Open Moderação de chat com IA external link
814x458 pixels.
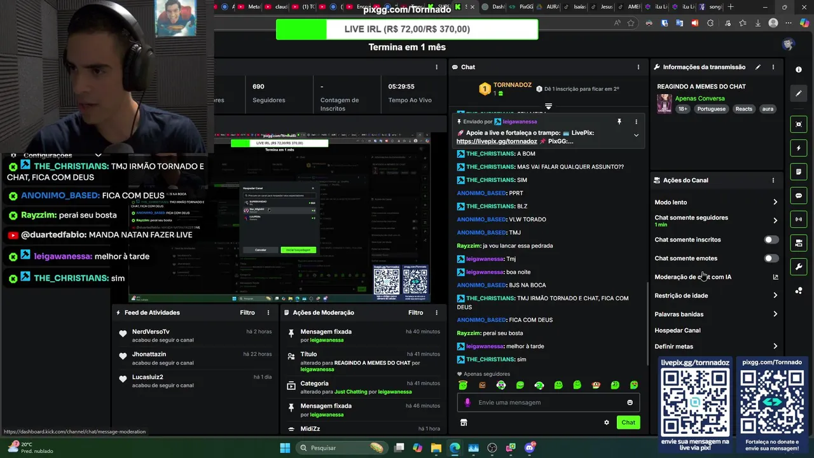[775, 277]
